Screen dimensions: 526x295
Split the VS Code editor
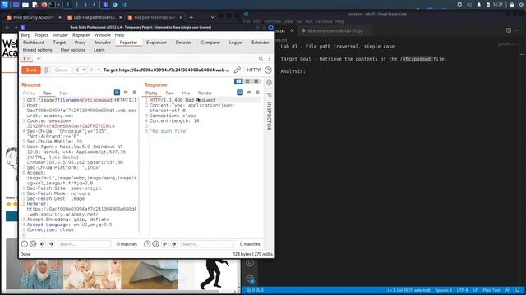pyautogui.click(x=509, y=30)
